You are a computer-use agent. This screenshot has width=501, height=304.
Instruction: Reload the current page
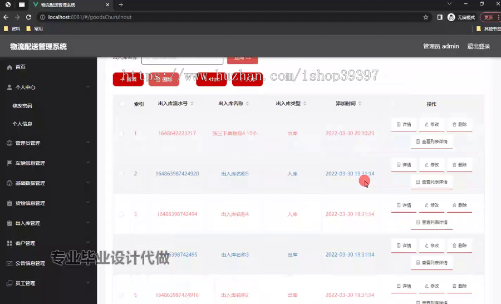(x=29, y=17)
